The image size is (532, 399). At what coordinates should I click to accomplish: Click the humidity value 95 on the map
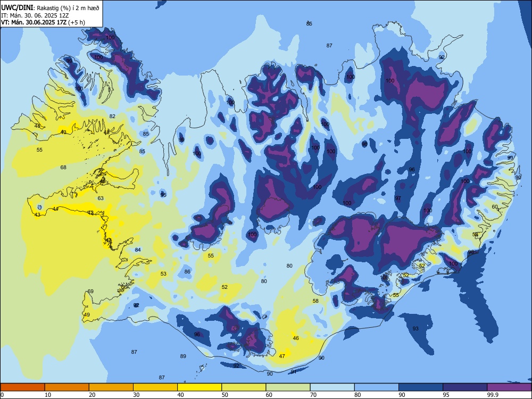[x=163, y=195]
